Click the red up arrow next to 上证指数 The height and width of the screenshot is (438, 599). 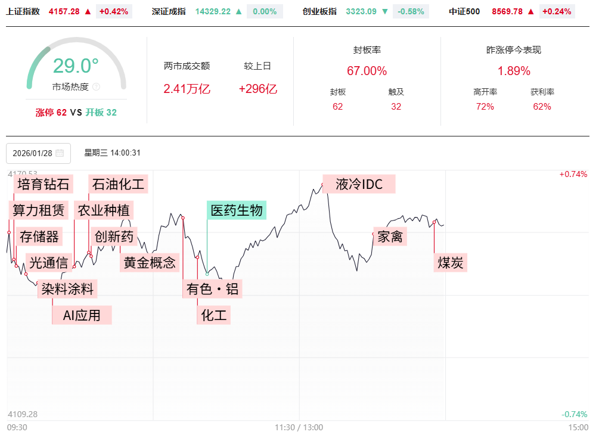(x=88, y=11)
